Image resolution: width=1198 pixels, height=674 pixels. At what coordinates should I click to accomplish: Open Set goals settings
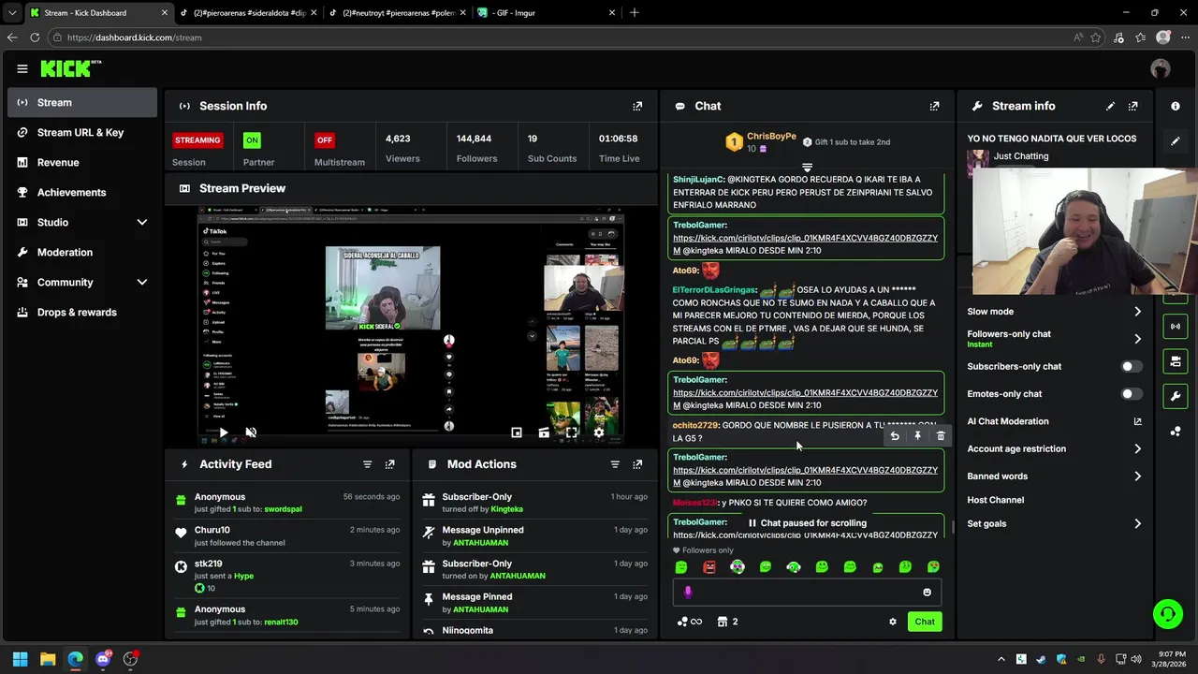click(1055, 524)
